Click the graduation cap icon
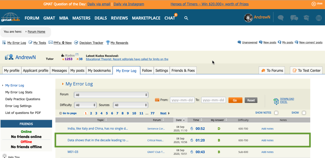 point(306,18)
